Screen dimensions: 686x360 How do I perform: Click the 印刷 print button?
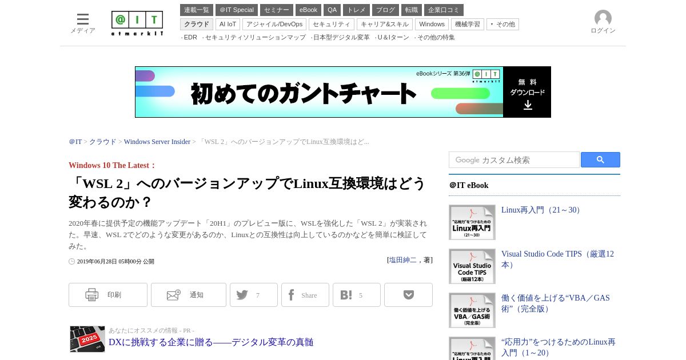(108, 295)
